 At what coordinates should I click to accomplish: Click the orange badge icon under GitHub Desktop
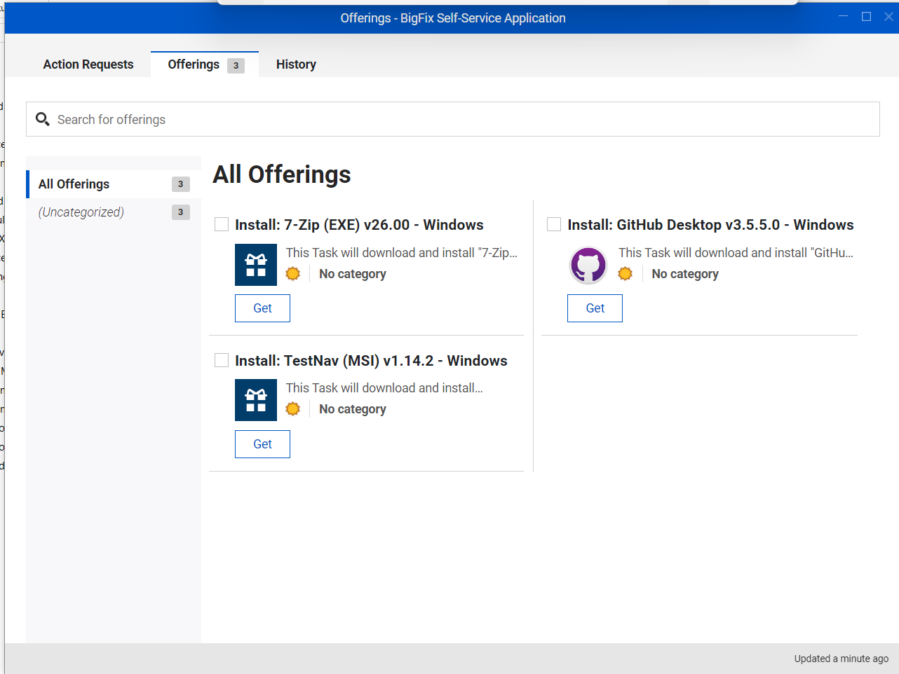(x=625, y=273)
